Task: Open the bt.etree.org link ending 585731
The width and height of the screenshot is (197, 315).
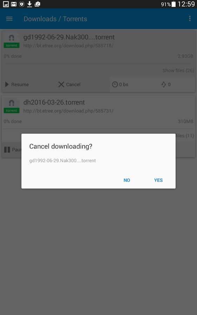Action: click(68, 111)
